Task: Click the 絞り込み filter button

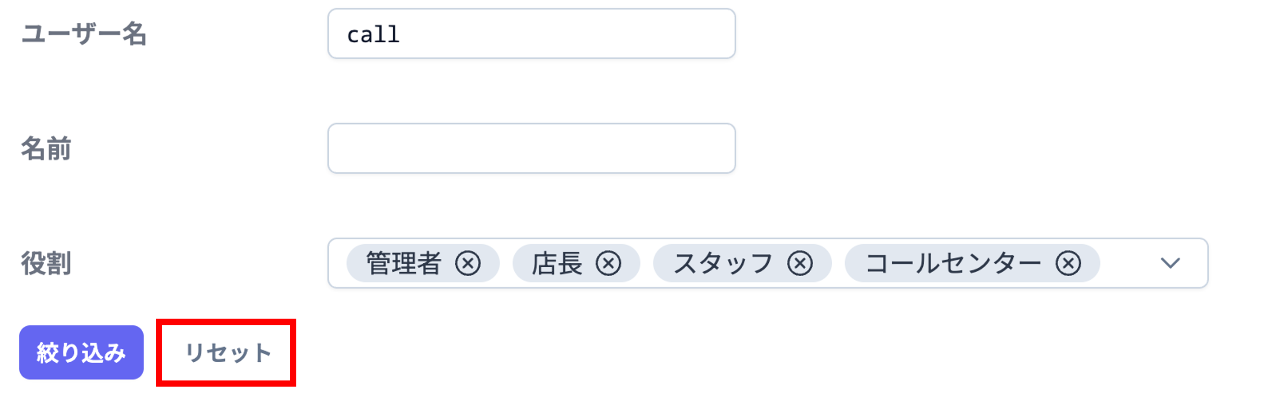Action: [81, 351]
